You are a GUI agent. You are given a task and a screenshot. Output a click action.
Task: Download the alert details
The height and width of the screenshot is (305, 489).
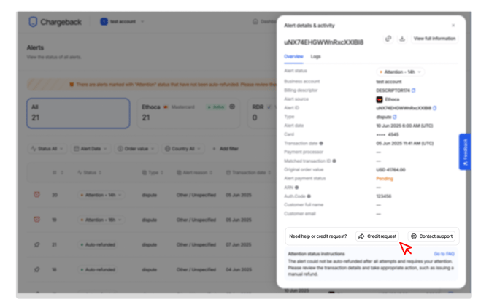point(402,39)
